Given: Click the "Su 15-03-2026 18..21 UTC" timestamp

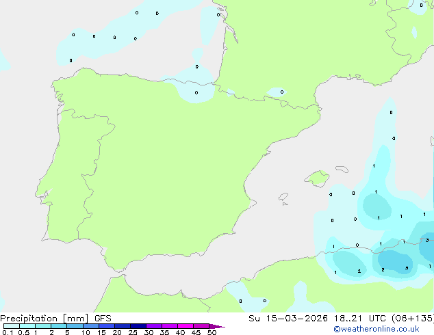Looking at the screenshot, I should tap(317, 319).
